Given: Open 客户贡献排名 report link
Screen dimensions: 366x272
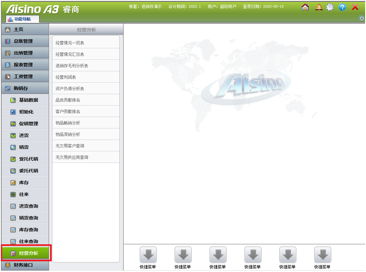Looking at the screenshot, I should (x=68, y=111).
